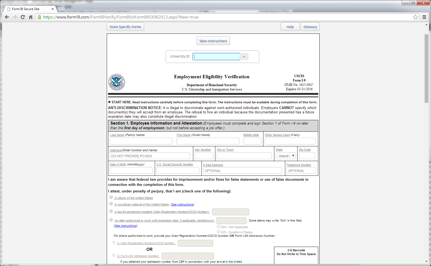Click the scrollbar up arrow
The image size is (431, 266).
(426, 25)
